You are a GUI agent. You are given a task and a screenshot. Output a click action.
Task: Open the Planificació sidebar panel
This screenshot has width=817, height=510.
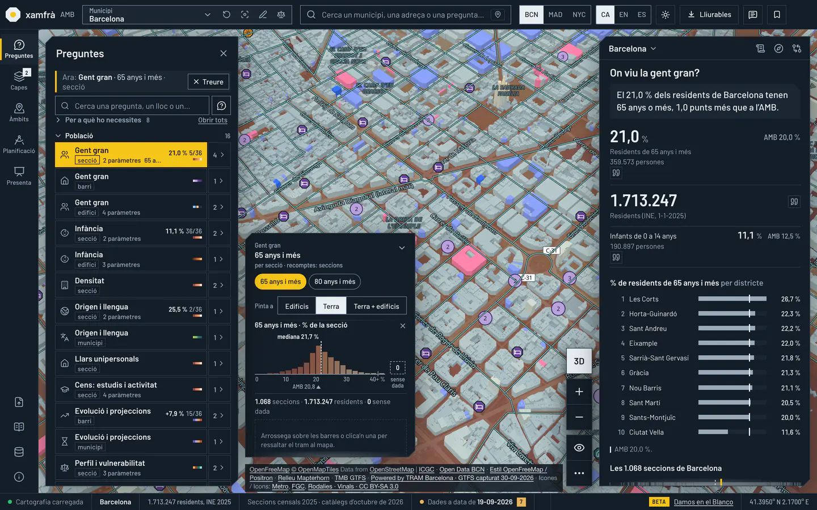pos(19,143)
